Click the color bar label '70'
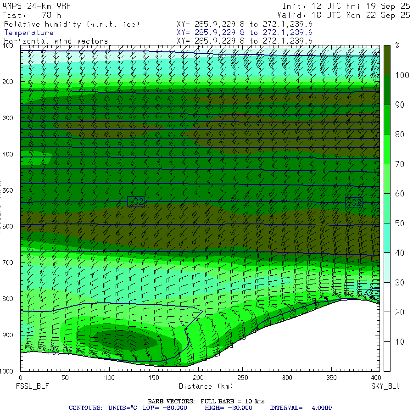This screenshot has width=413, height=413. point(400,164)
